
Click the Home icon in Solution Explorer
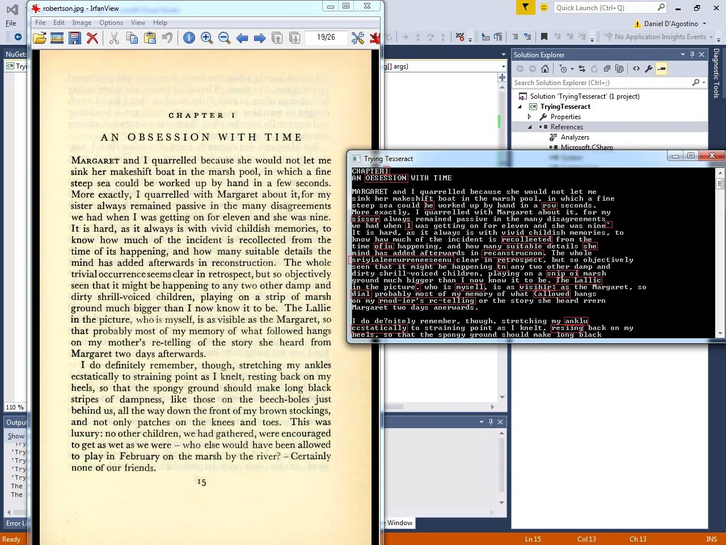click(x=545, y=69)
